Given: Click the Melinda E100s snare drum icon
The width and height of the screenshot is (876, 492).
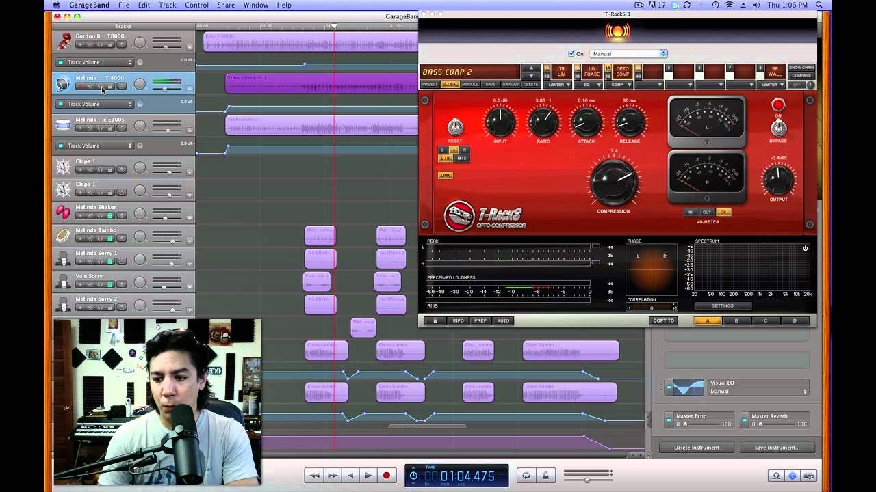Looking at the screenshot, I should point(64,125).
